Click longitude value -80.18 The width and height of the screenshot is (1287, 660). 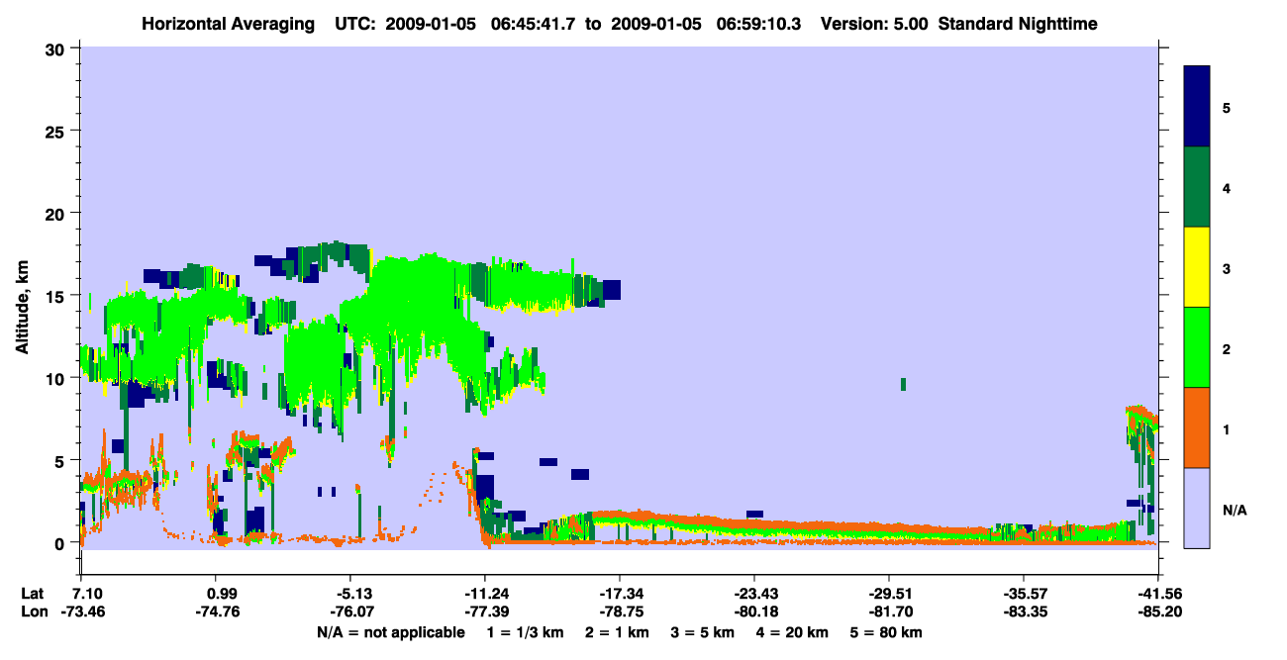click(754, 612)
